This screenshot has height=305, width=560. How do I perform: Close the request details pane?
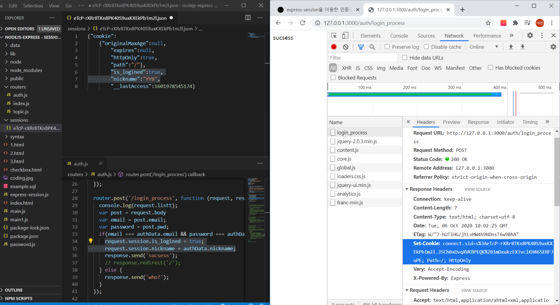[x=408, y=122]
